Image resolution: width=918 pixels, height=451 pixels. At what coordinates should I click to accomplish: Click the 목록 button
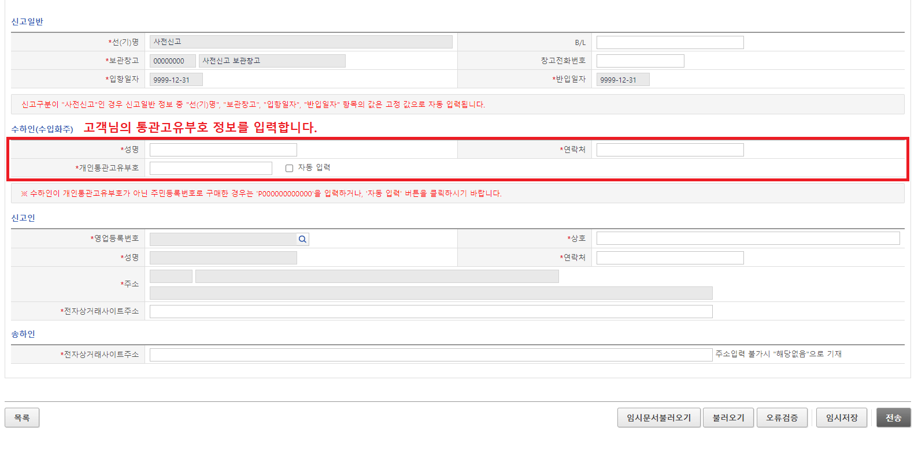pos(22,418)
